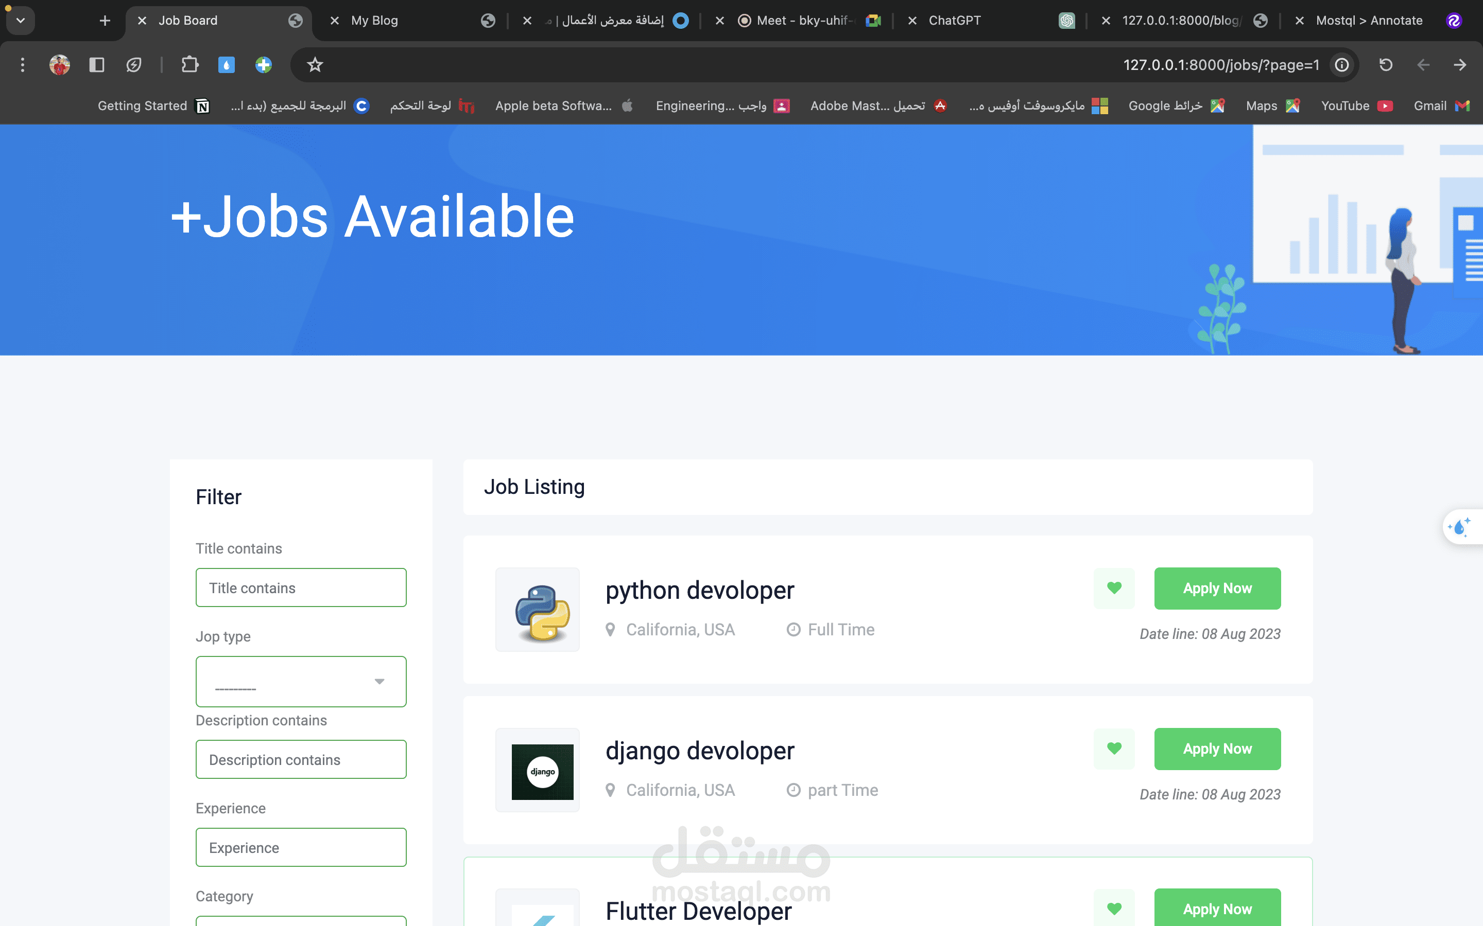Open the Adobe Mast... تحميل bookmark
1483x926 pixels.
tap(878, 106)
